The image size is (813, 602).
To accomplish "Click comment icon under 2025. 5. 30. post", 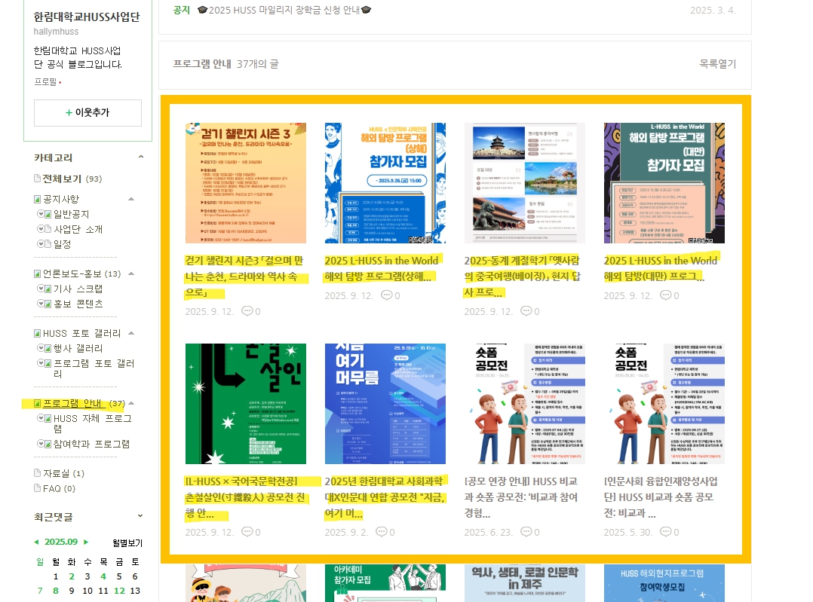I will tap(666, 531).
